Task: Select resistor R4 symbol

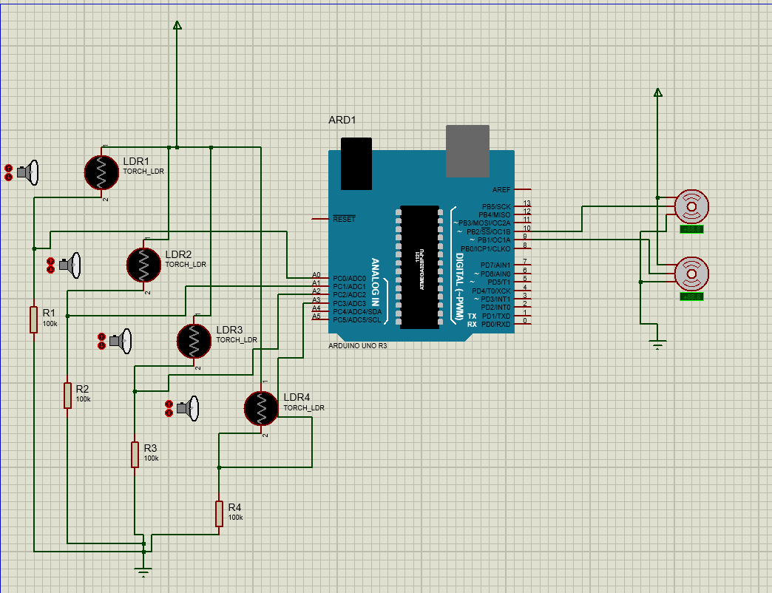Action: click(219, 514)
